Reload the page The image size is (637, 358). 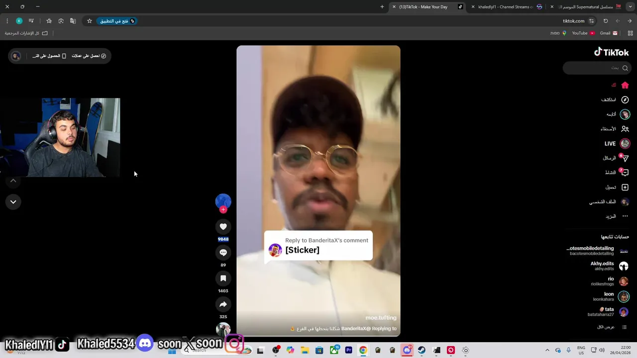pos(606,21)
